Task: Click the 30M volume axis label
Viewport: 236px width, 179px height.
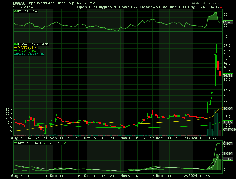Action: click(9, 110)
